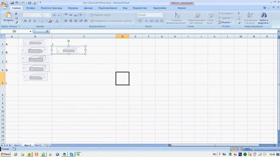Toggle Перенос текста wrap text

click(100, 15)
